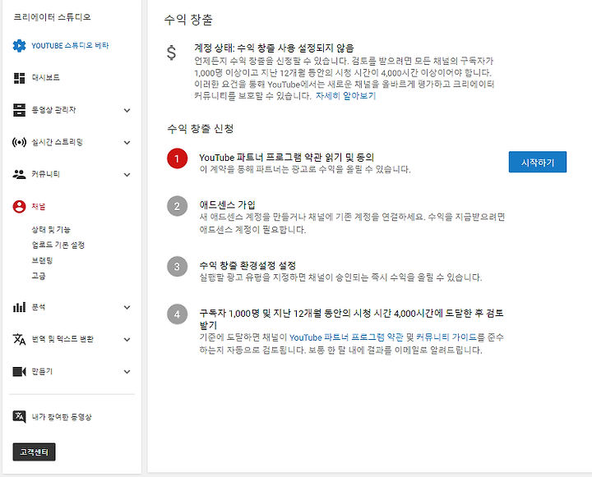Viewport: 592px width, 477px height.
Task: Expand the 분석 section chevron
Action: click(127, 307)
